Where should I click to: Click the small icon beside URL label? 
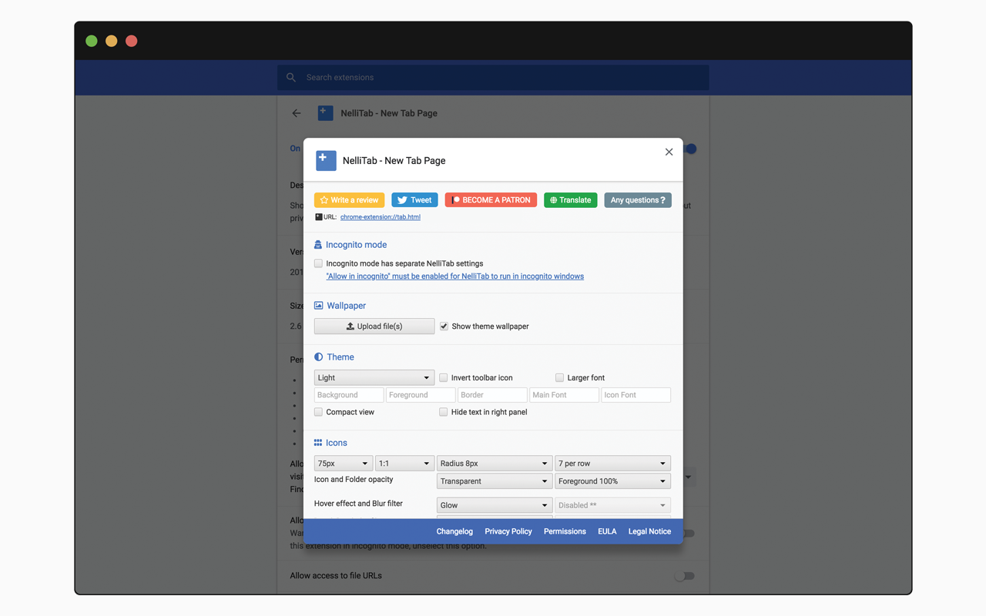(x=318, y=217)
